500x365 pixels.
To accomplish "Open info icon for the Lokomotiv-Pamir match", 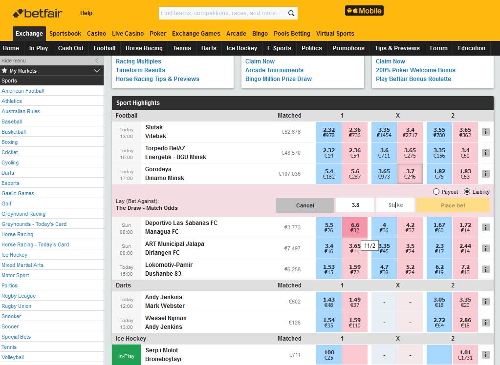I will point(486,269).
